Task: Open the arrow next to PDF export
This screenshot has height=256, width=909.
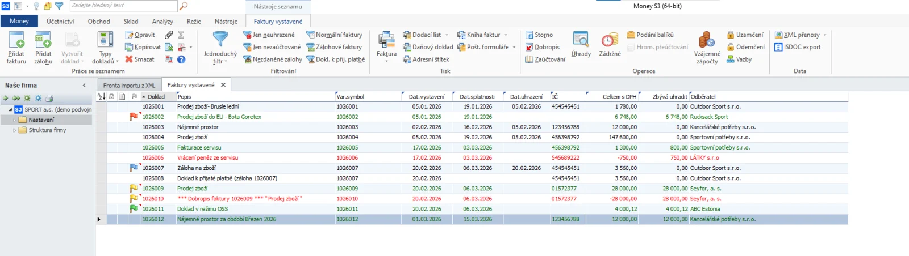Action: (191, 48)
